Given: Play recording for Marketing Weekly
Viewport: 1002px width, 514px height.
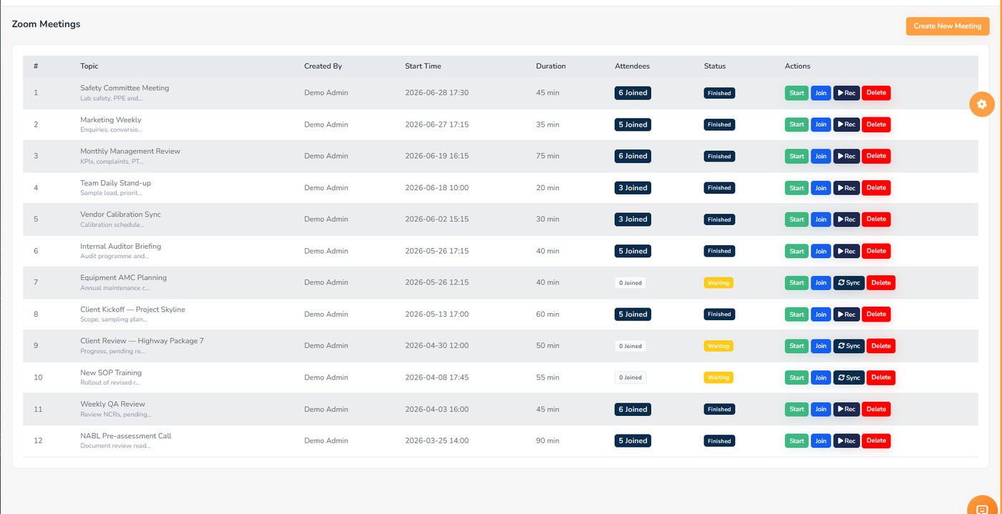Looking at the screenshot, I should point(847,124).
